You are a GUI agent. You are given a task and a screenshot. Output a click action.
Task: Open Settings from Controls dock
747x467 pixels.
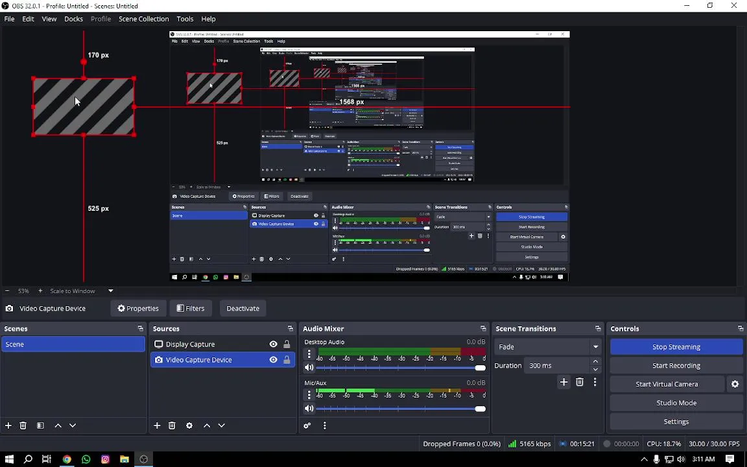[676, 421]
